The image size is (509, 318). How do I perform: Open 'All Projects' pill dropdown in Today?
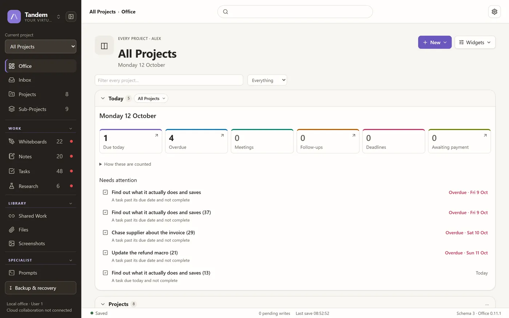[x=151, y=98]
